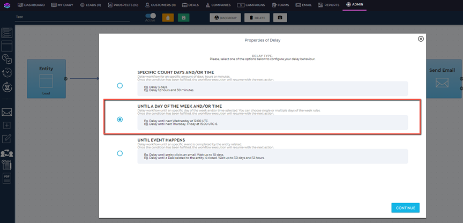Select the entity window sidebar icon
The height and width of the screenshot is (223, 463).
[x=7, y=46]
